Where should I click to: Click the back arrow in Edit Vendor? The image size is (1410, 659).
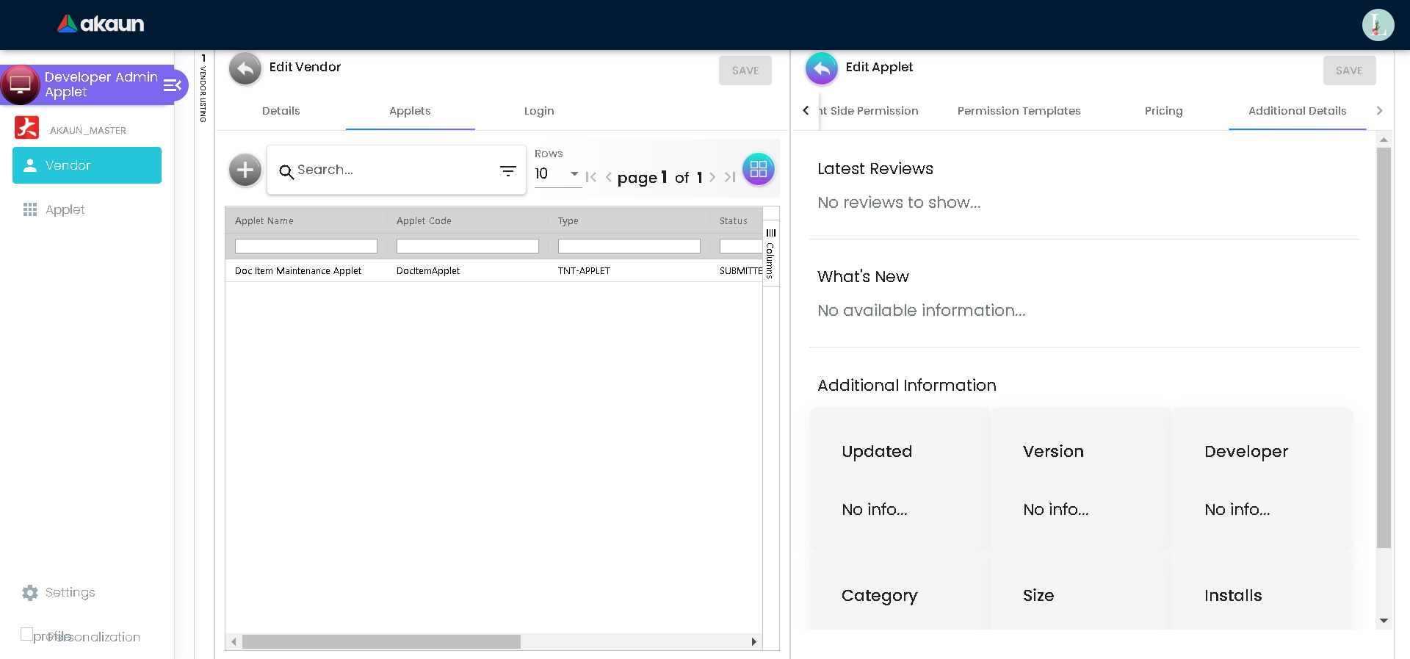tap(245, 69)
